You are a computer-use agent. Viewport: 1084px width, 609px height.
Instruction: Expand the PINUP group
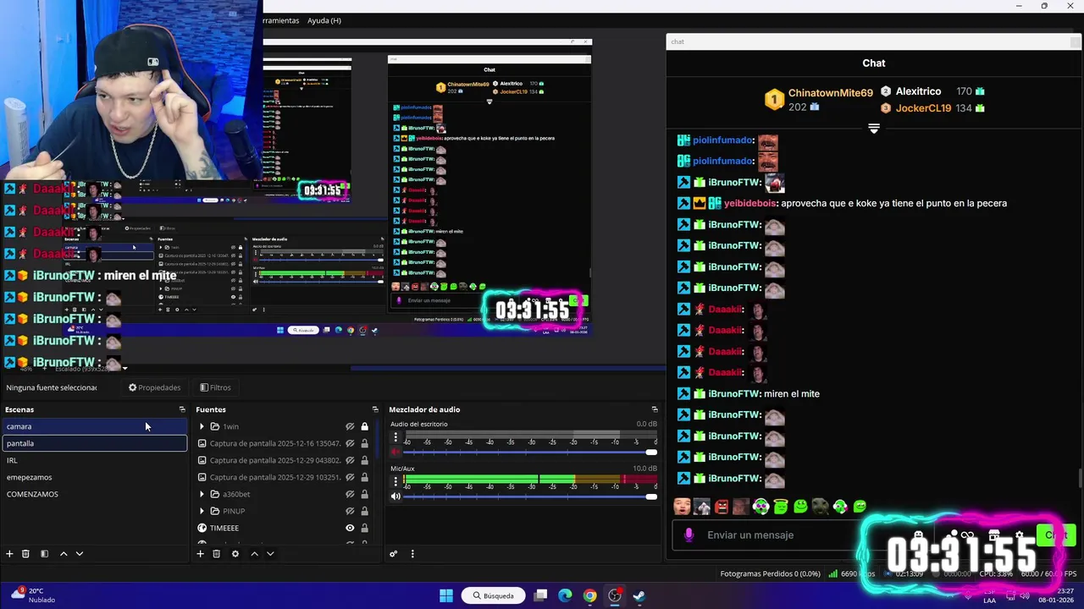point(202,511)
